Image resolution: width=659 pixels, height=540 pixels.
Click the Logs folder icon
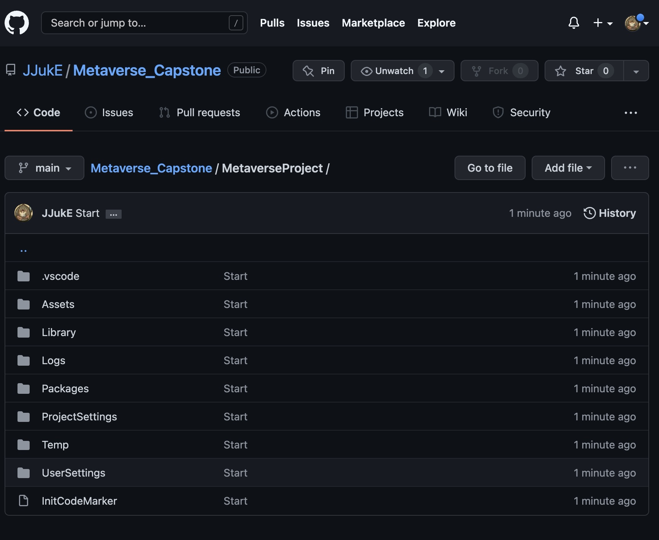pyautogui.click(x=24, y=360)
